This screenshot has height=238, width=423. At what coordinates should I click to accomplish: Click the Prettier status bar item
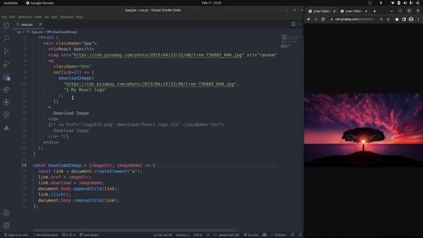click(x=279, y=235)
